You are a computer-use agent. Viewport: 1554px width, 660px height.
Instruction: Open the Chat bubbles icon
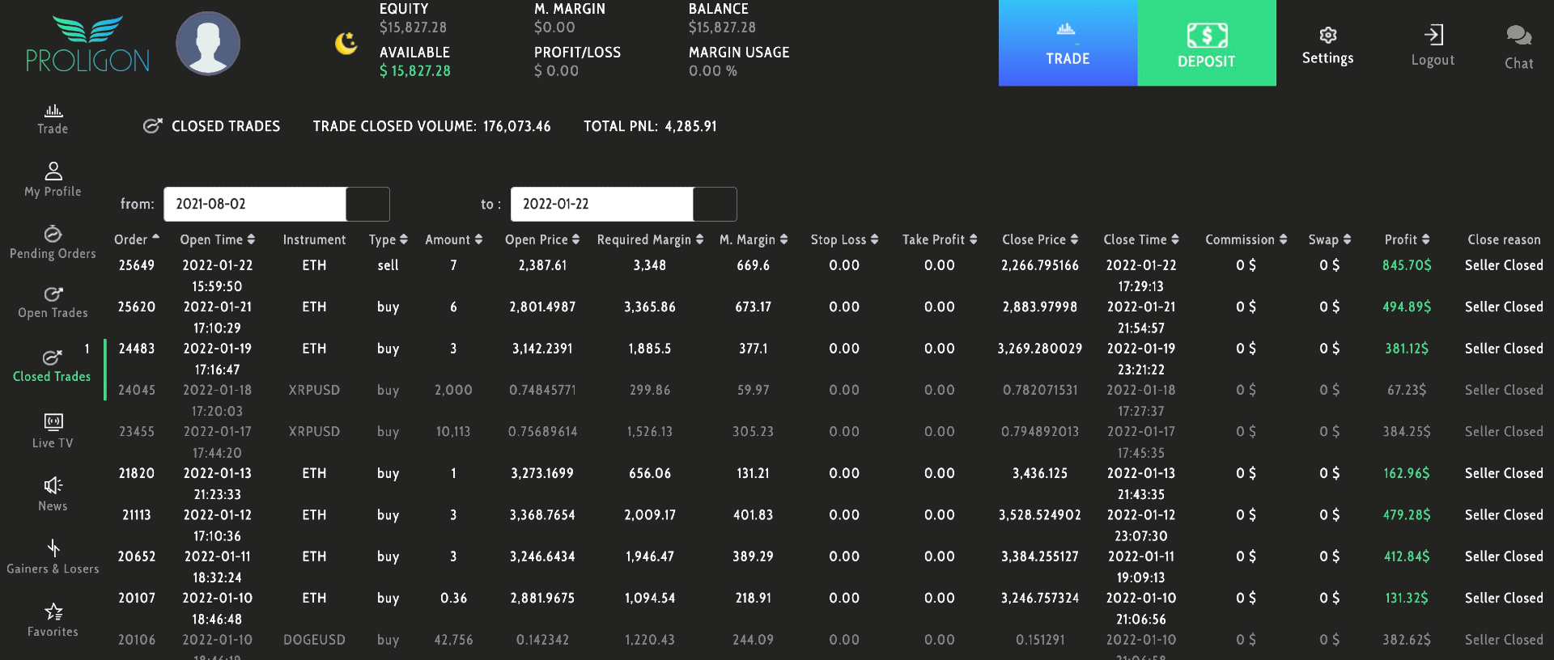(x=1518, y=36)
